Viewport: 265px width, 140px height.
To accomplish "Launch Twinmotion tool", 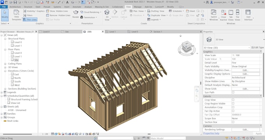I will 88,17.
